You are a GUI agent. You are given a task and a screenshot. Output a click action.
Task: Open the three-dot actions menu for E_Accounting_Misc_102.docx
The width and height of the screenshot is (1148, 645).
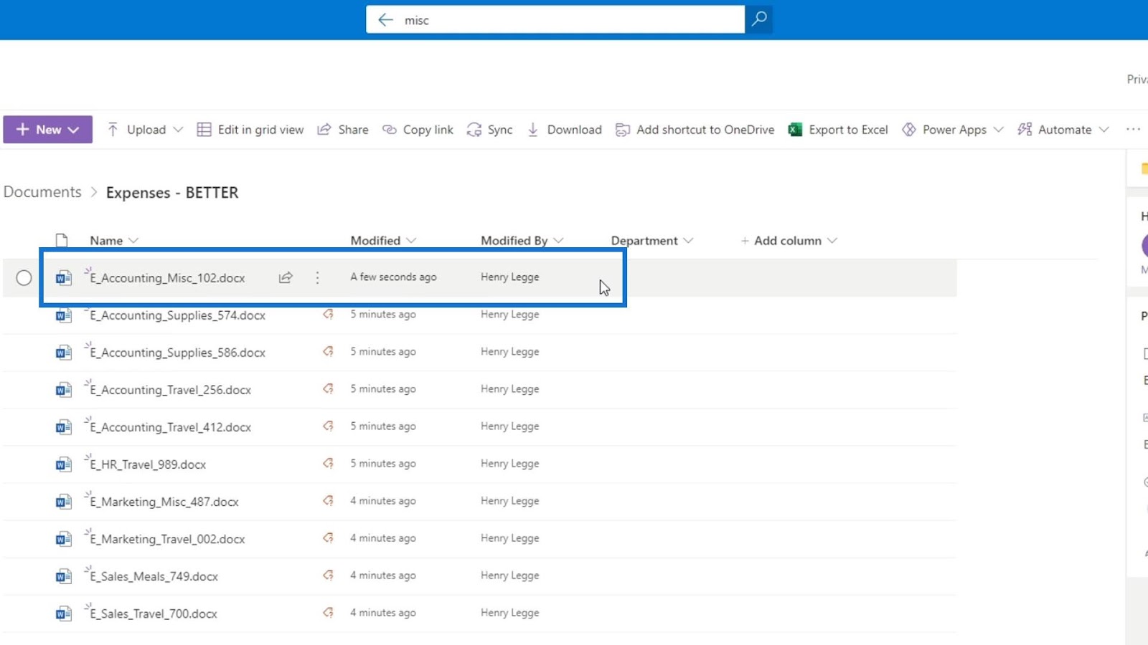click(317, 277)
